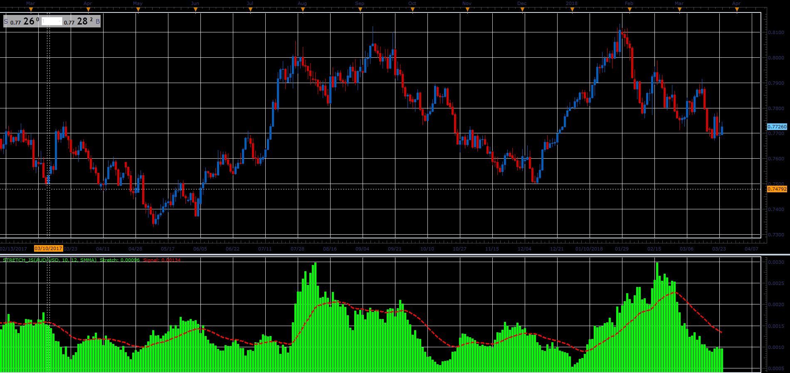790x373 pixels.
Task: Click the 04/07 axis date
Action: (x=751, y=249)
